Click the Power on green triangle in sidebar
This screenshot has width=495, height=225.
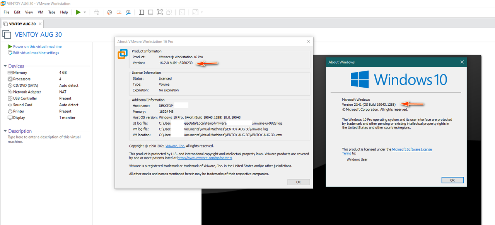tap(10, 46)
